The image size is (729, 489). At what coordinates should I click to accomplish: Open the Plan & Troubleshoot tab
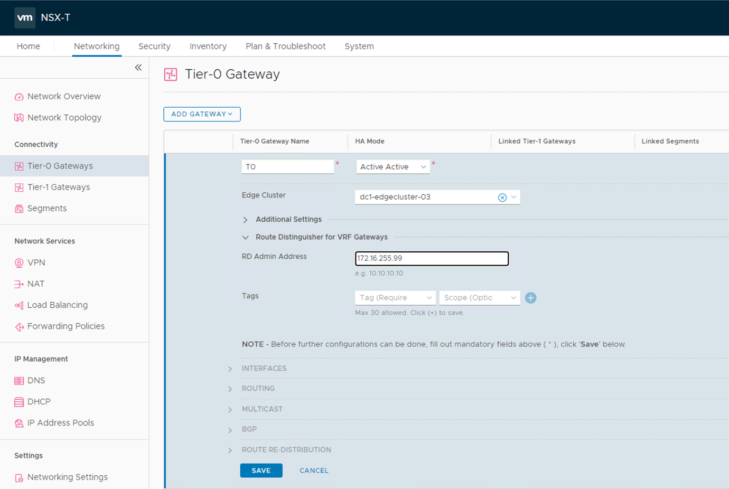285,46
